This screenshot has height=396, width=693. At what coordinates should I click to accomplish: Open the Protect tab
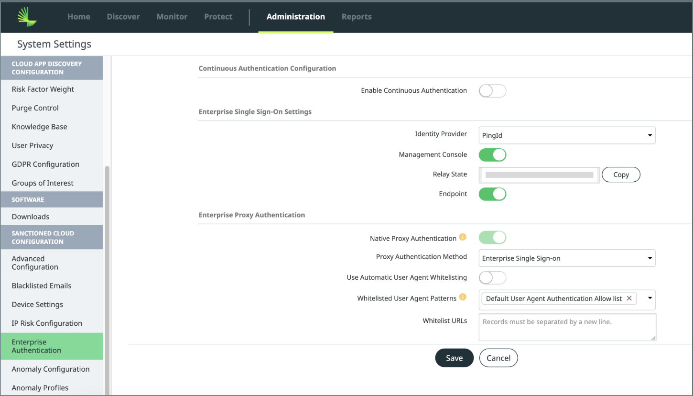218,17
